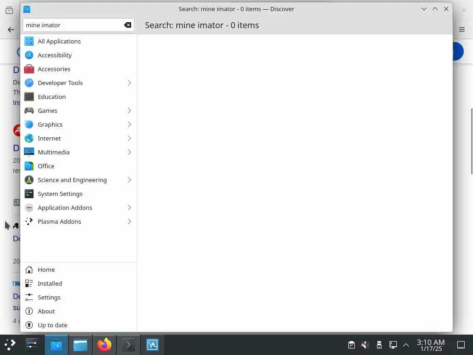Image resolution: width=473 pixels, height=355 pixels.
Task: Open the file manager from taskbar
Action: pyautogui.click(x=80, y=345)
